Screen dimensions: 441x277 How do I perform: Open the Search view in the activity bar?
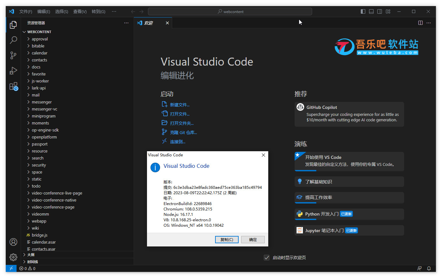click(x=13, y=40)
